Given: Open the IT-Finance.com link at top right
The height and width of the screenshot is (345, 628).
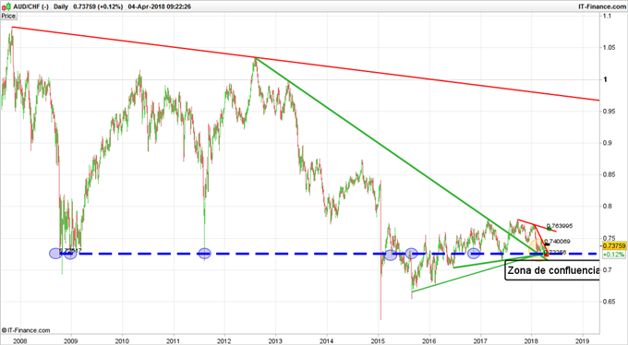Looking at the screenshot, I should click(x=602, y=6).
